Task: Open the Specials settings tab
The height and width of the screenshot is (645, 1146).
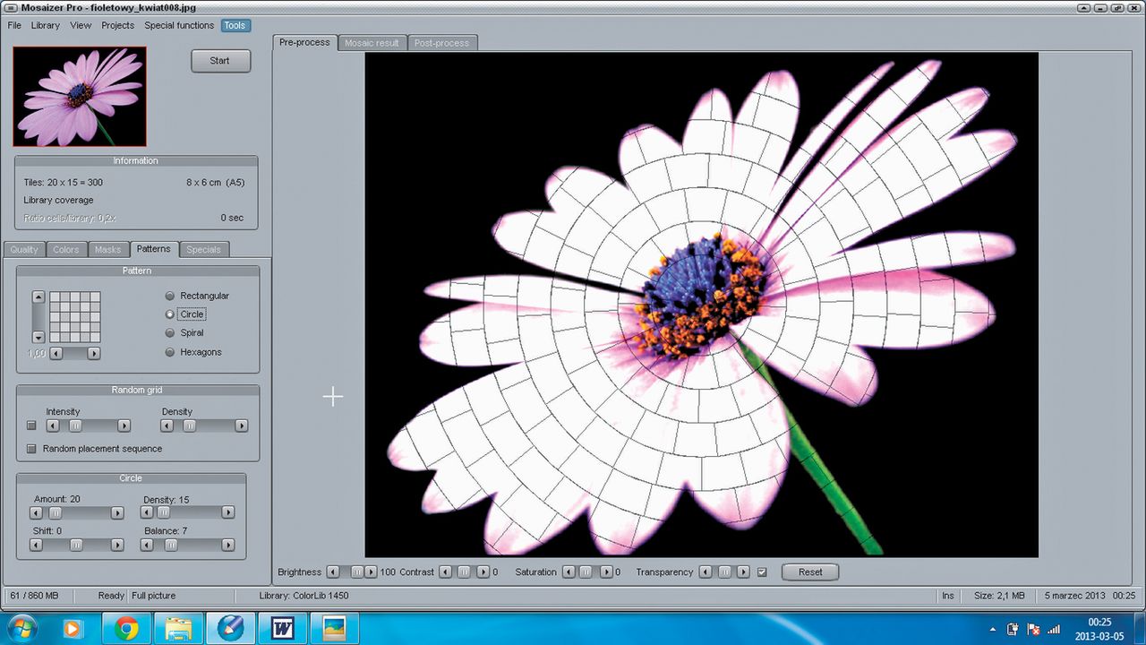Action: click(x=204, y=250)
